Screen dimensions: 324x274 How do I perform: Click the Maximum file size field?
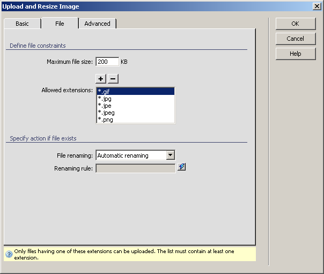point(107,62)
